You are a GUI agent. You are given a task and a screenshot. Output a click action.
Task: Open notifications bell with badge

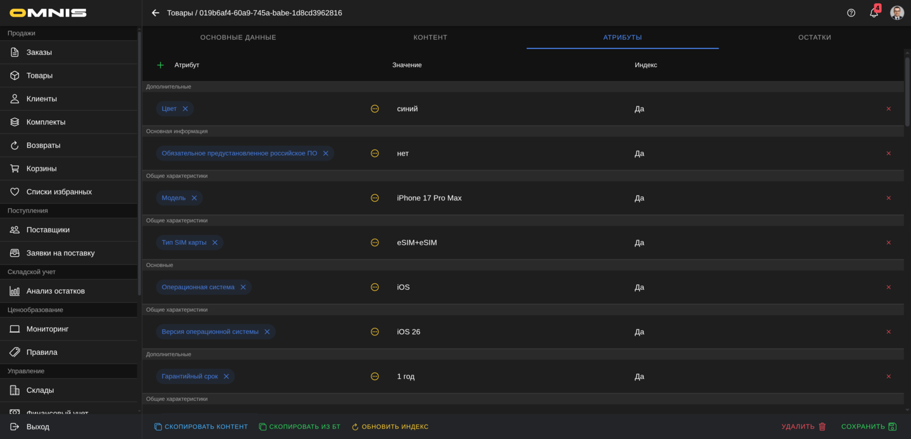pos(874,13)
